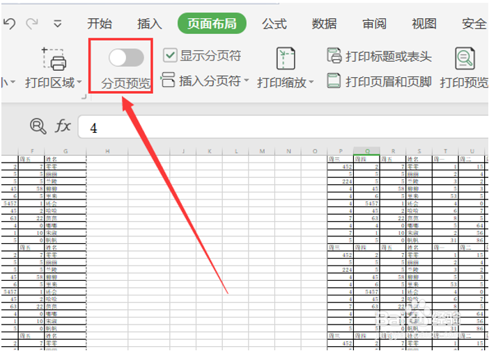Image resolution: width=489 pixels, height=351 pixels.
Task: Click the 打印标题或表头 label
Action: 388,56
